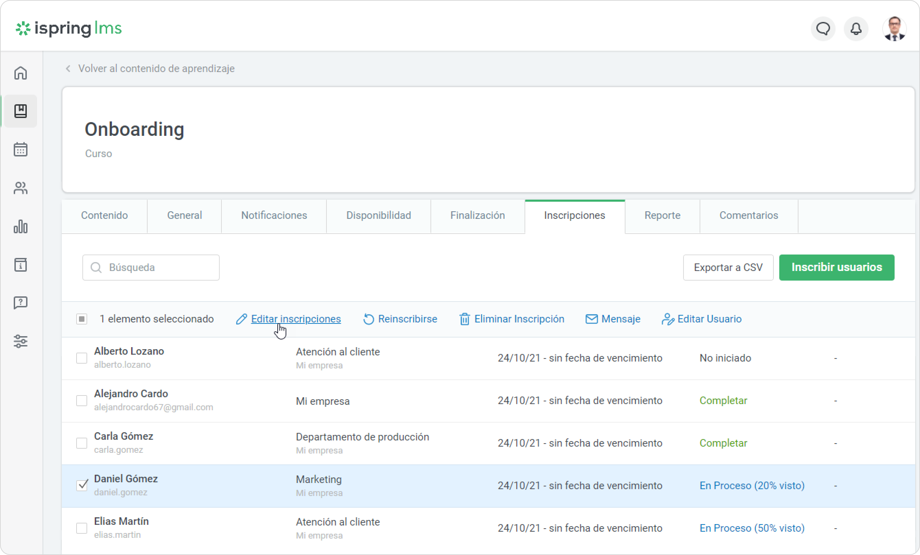Open the reports bar chart icon

[21, 226]
